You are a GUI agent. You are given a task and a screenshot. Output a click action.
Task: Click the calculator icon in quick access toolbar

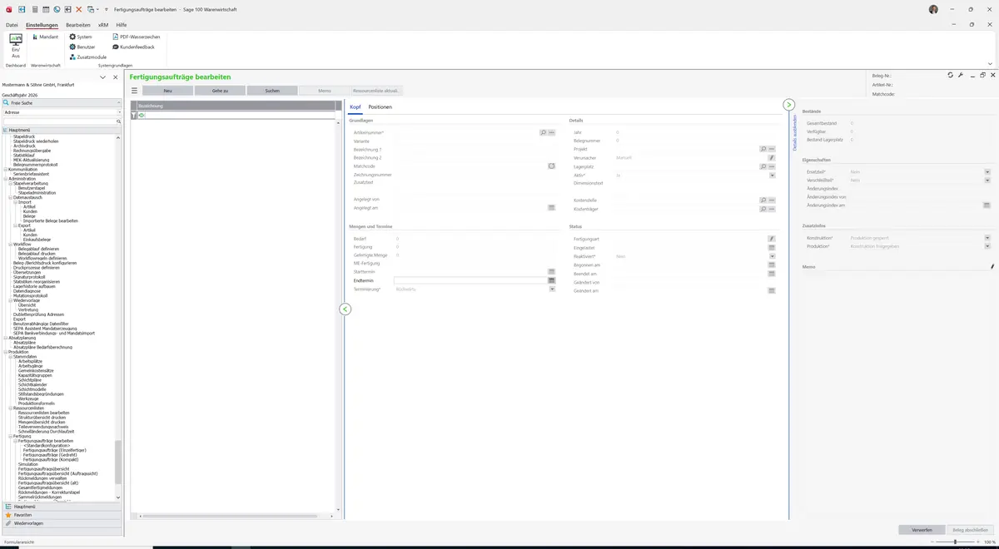coord(33,9)
